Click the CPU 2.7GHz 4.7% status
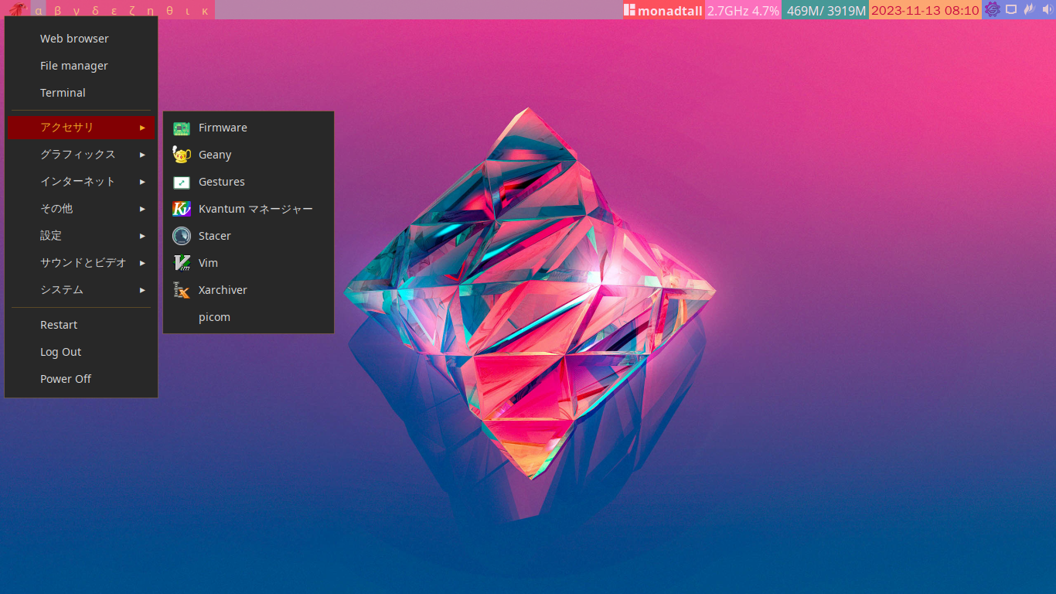The width and height of the screenshot is (1056, 594). pyautogui.click(x=743, y=11)
